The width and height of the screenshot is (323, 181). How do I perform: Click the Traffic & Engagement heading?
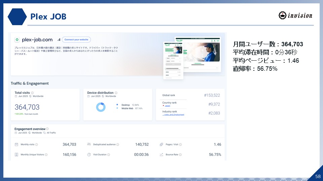30,83
